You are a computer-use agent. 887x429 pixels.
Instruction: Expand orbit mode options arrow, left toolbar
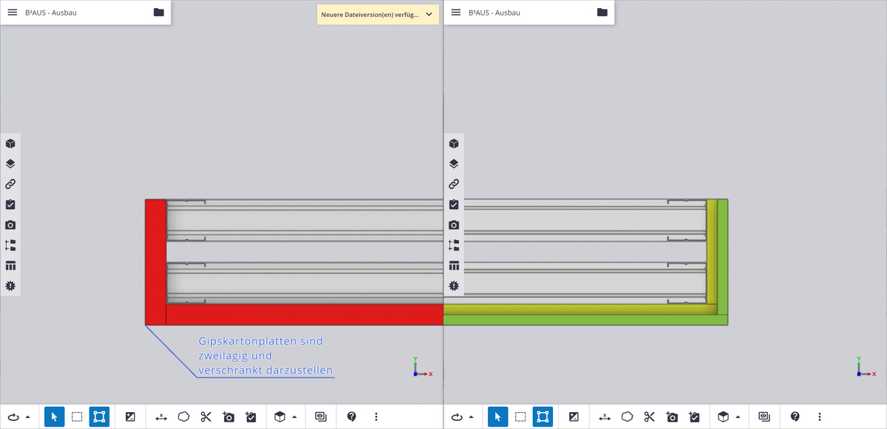28,417
